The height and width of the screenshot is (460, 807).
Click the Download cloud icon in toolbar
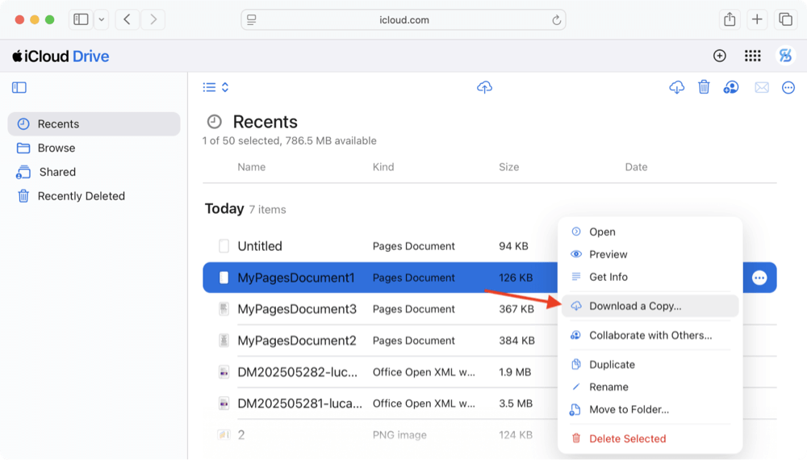click(677, 87)
